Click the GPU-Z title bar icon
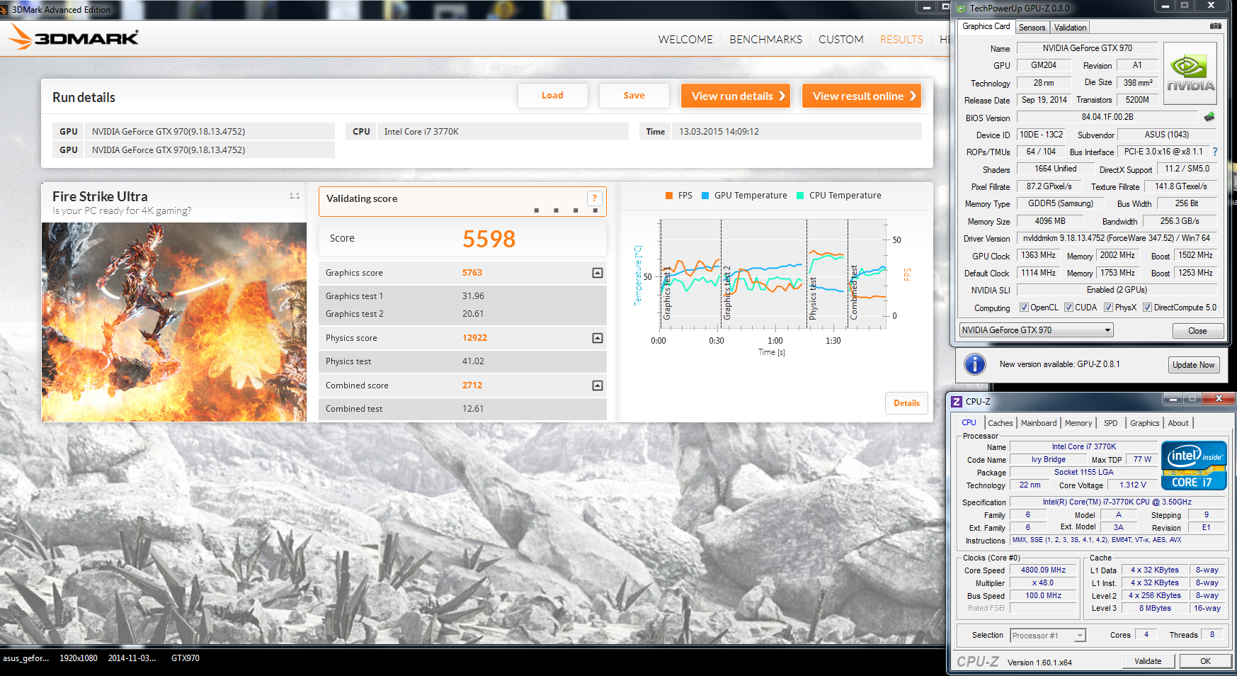 [961, 9]
